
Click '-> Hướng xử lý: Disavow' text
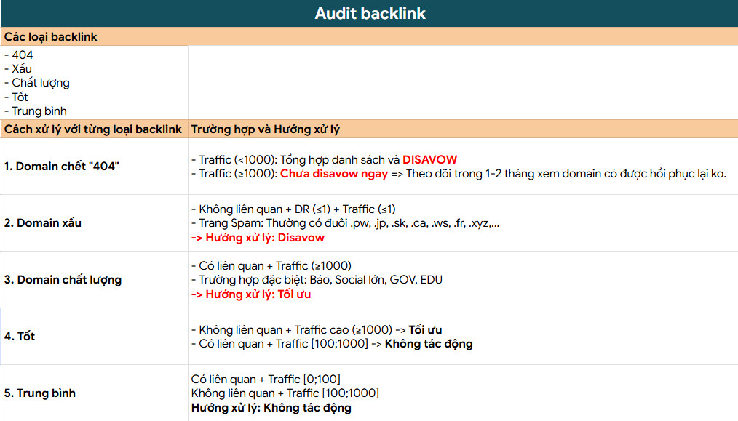click(258, 238)
